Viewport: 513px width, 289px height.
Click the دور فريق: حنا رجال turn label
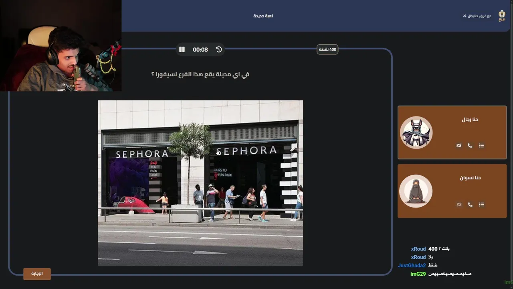(480, 16)
